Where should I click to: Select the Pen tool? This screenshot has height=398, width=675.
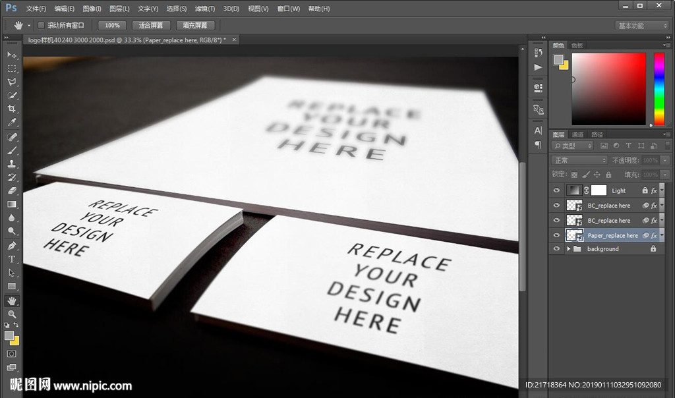(x=12, y=246)
